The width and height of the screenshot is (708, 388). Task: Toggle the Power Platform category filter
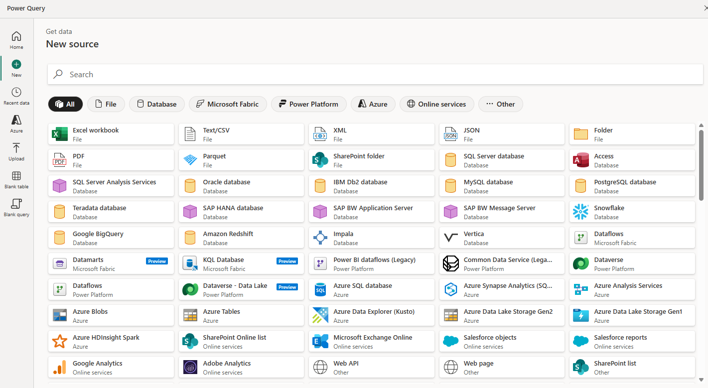(x=309, y=104)
